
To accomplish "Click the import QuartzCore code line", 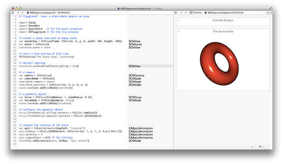I will click(51, 29).
